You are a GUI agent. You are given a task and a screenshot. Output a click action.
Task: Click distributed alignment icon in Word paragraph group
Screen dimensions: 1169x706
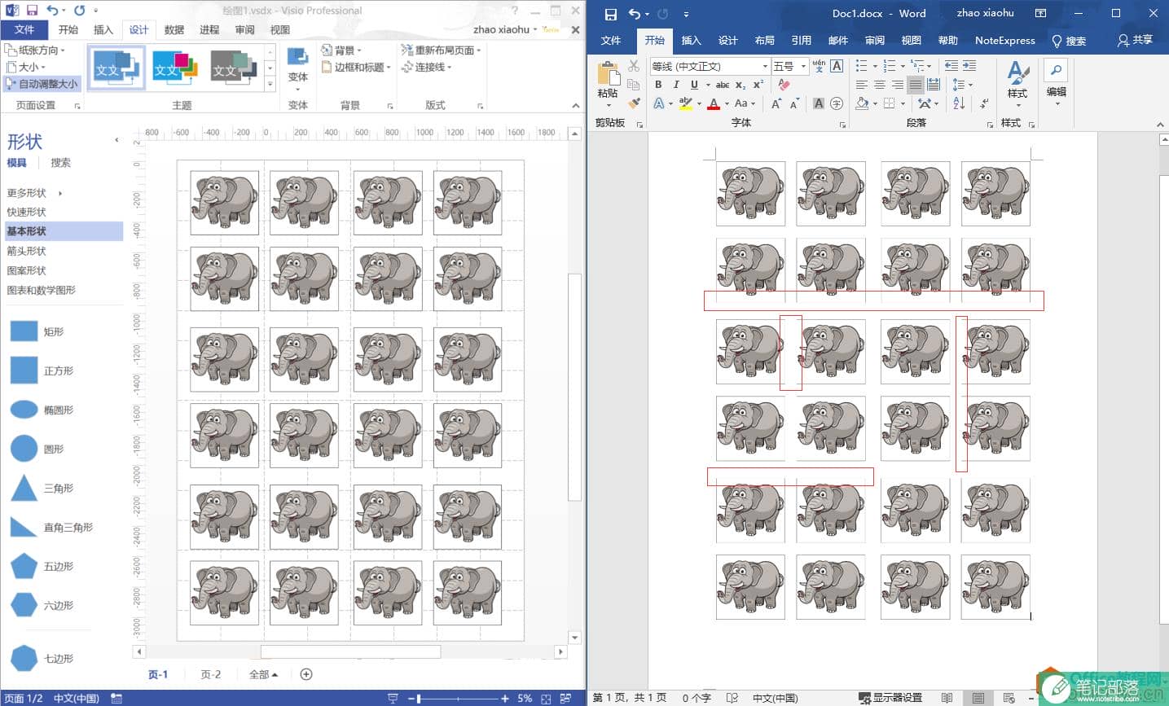tap(934, 85)
